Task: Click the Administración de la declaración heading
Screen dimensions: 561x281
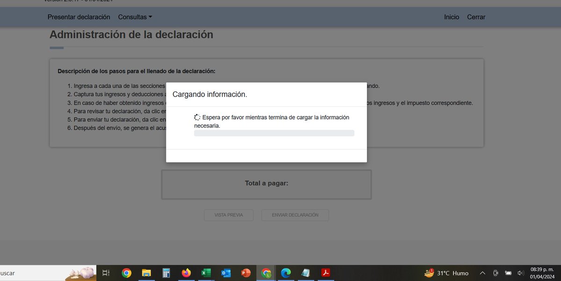Action: 131,35
